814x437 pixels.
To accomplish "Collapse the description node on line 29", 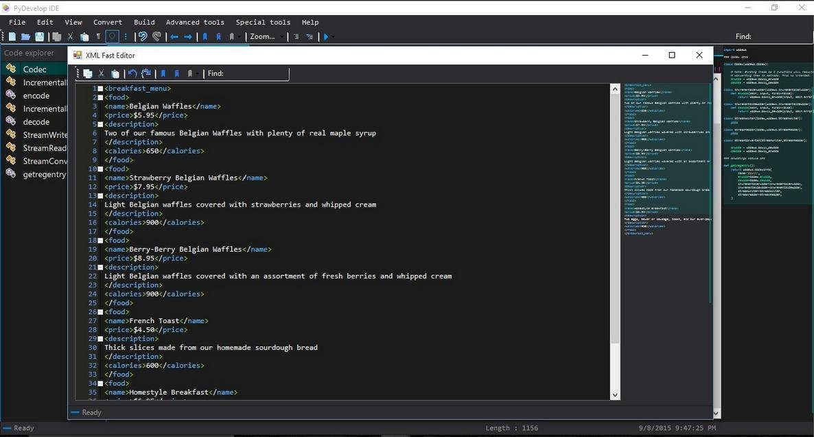I will [x=101, y=339].
